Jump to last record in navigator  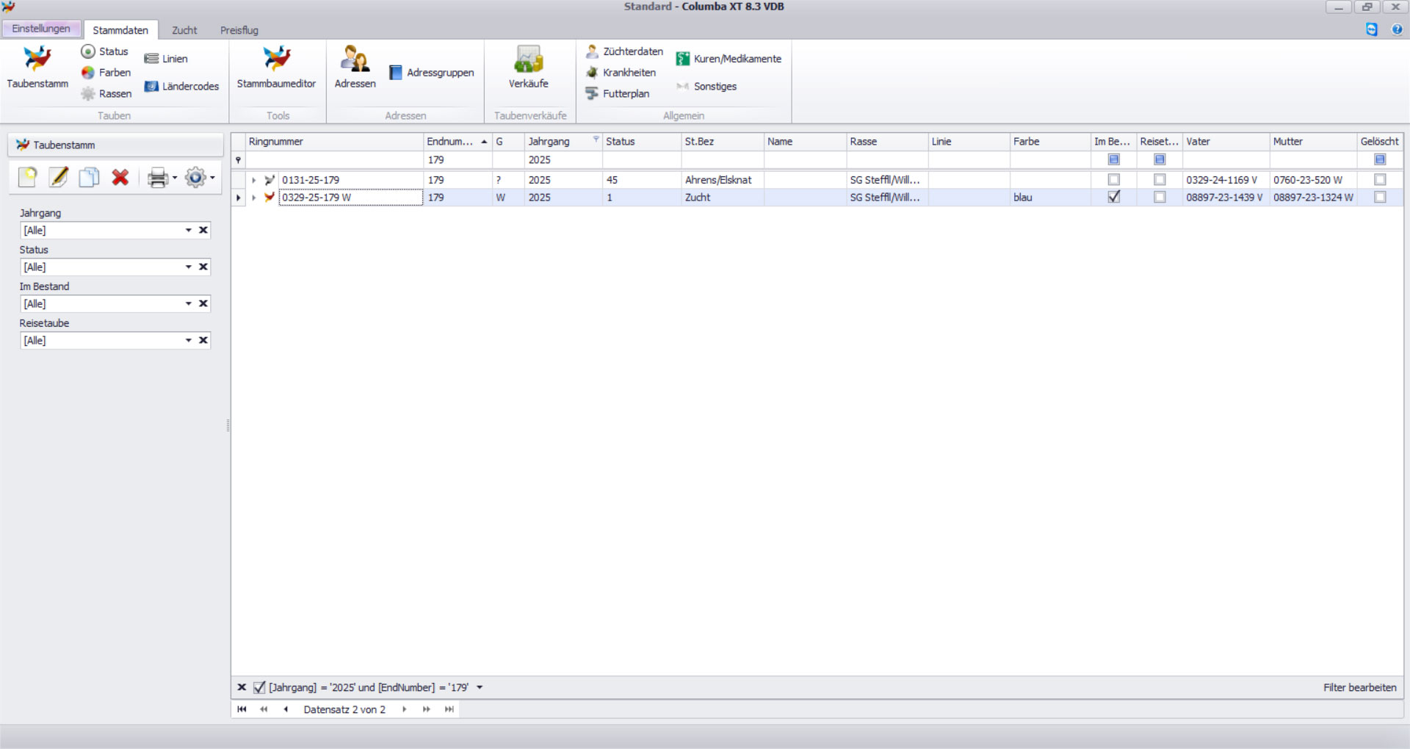[x=449, y=709]
